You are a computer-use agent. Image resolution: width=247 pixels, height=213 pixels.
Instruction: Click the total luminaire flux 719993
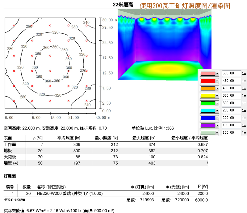click(147, 200)
